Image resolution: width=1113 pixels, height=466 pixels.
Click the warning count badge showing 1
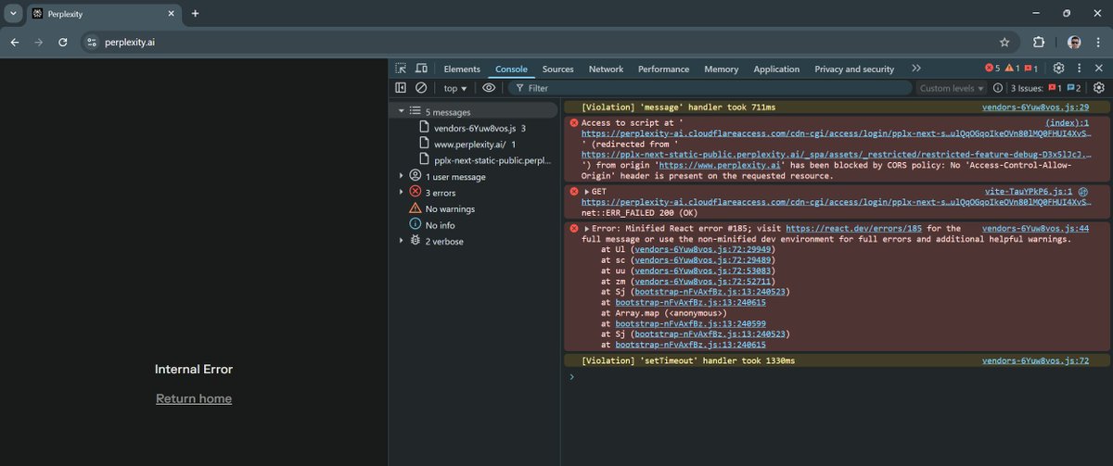click(1013, 69)
